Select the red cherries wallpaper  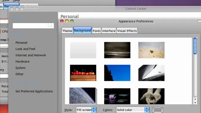(x=83, y=73)
